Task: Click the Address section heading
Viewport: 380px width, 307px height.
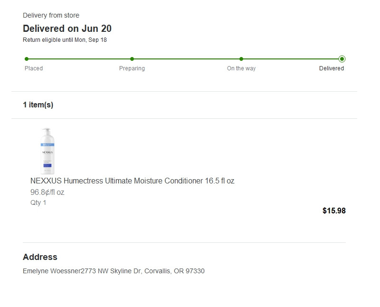Action: (x=40, y=257)
